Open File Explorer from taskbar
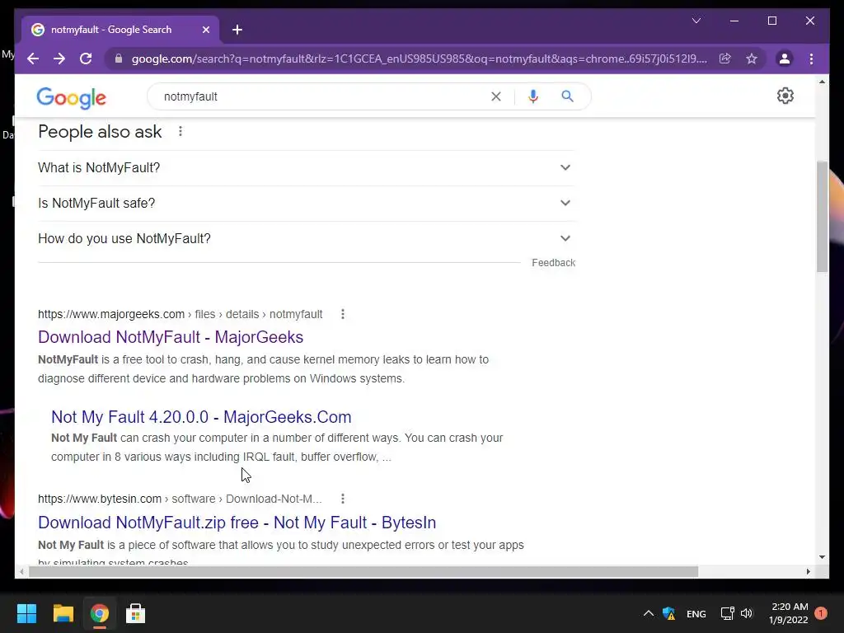This screenshot has width=844, height=633. click(x=63, y=613)
